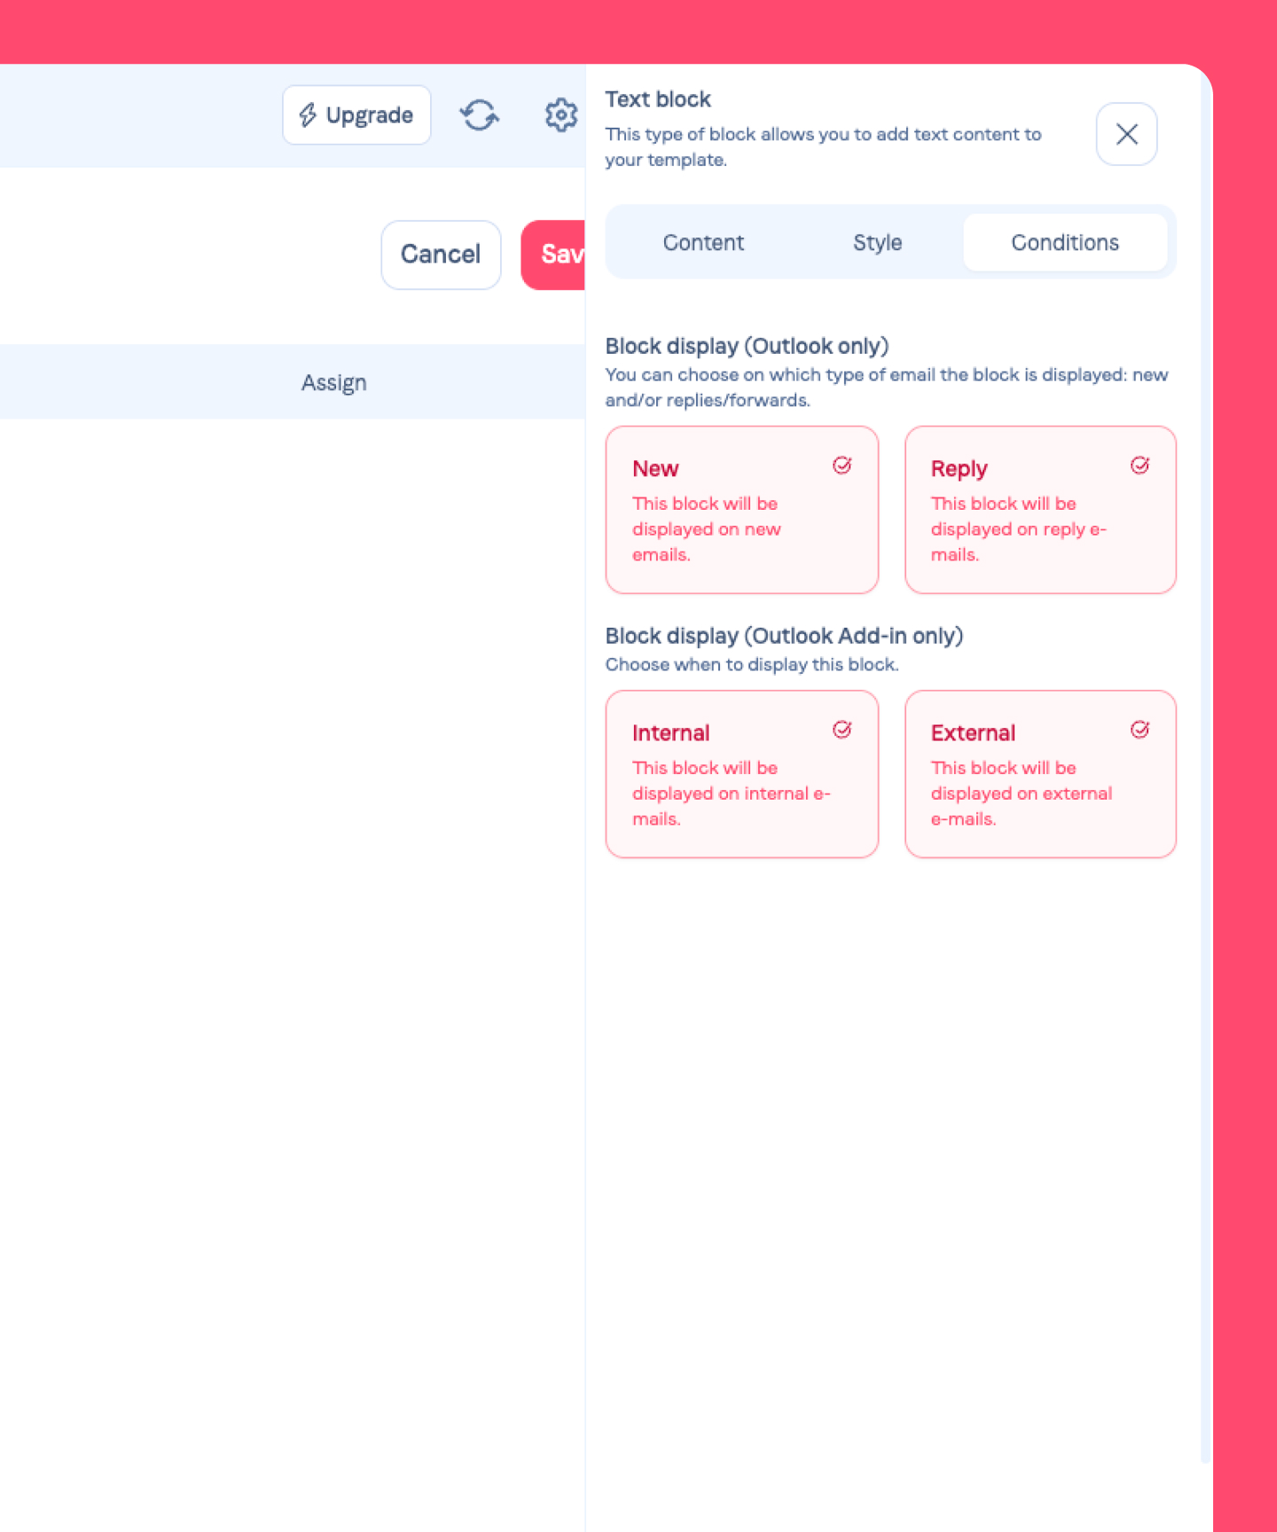The height and width of the screenshot is (1532, 1277).
Task: Select the Conditions tab
Action: pos(1065,242)
